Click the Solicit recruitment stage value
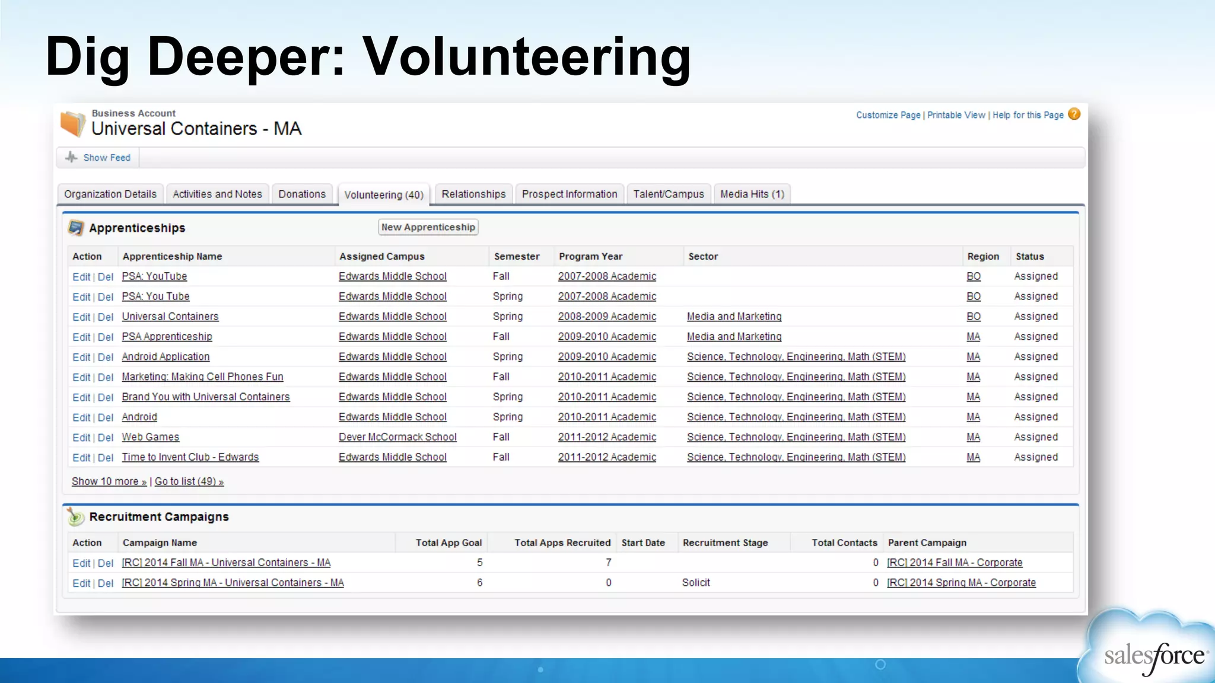1215x683 pixels. (696, 583)
